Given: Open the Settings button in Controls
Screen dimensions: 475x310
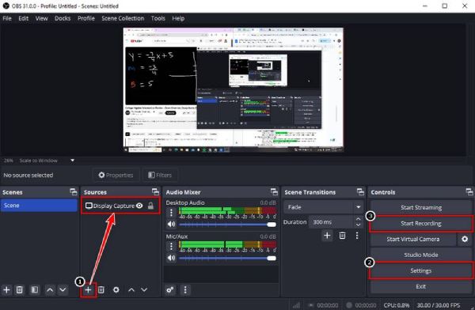Looking at the screenshot, I should [x=421, y=270].
